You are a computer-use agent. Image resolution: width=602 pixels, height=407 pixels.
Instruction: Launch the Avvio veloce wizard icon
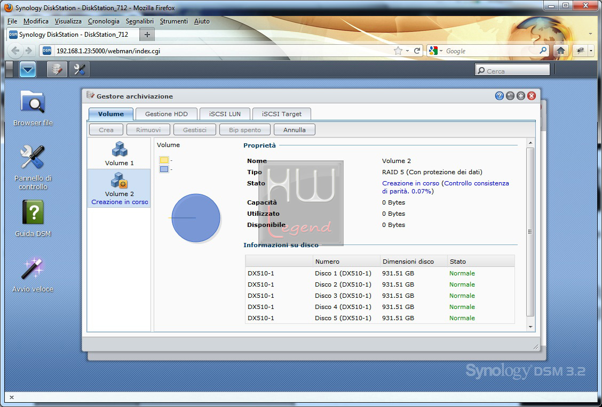click(x=33, y=274)
